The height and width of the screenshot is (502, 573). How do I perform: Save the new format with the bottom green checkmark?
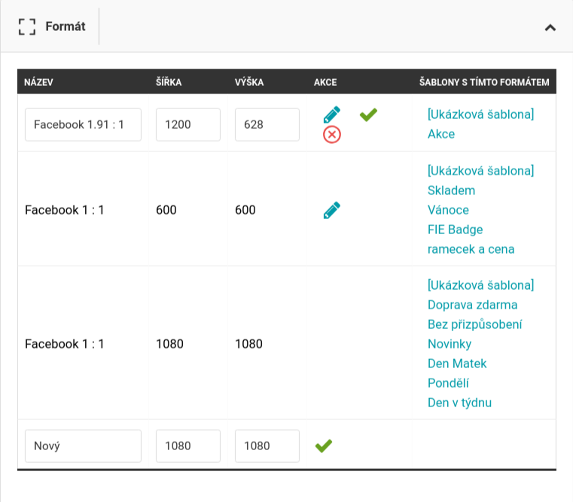pyautogui.click(x=324, y=446)
